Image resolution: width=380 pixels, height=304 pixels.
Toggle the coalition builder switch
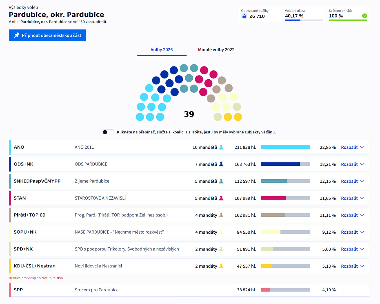tap(108, 132)
